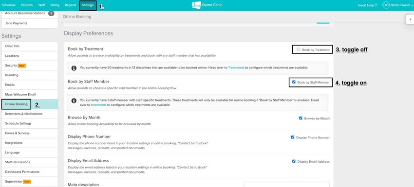Click the Meta description input field
This screenshot has height=187, width=414.
[286, 185]
